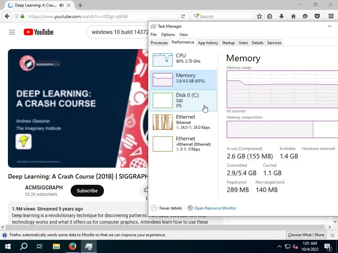338x253 pixels.
Task: Click the Firefox Search field
Action: (x=222, y=16)
